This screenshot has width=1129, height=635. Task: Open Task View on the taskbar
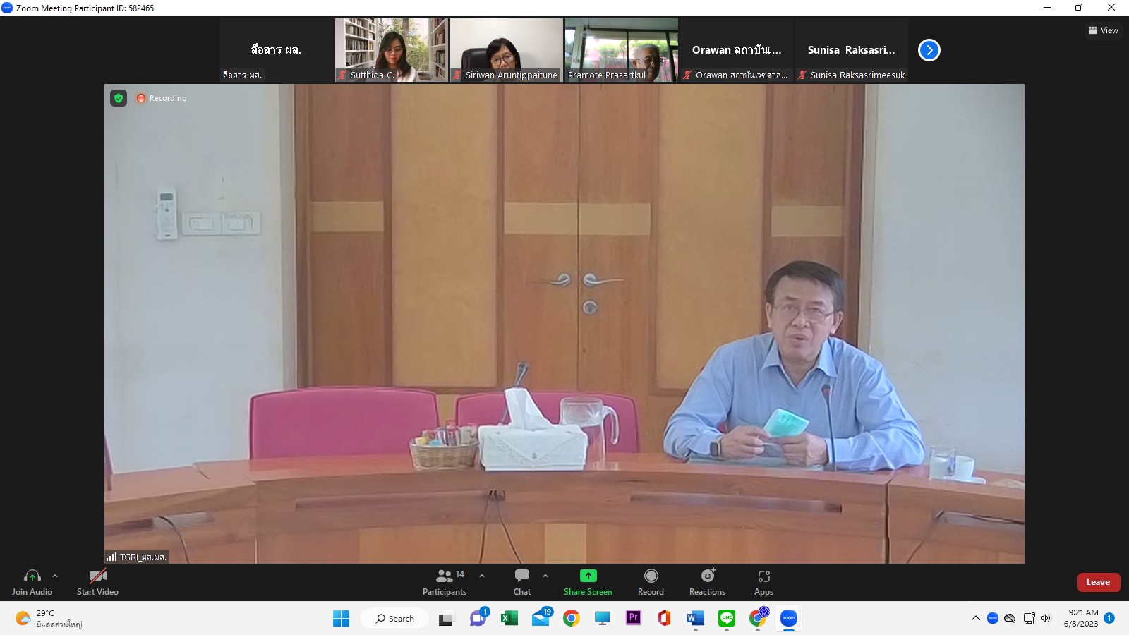(446, 619)
